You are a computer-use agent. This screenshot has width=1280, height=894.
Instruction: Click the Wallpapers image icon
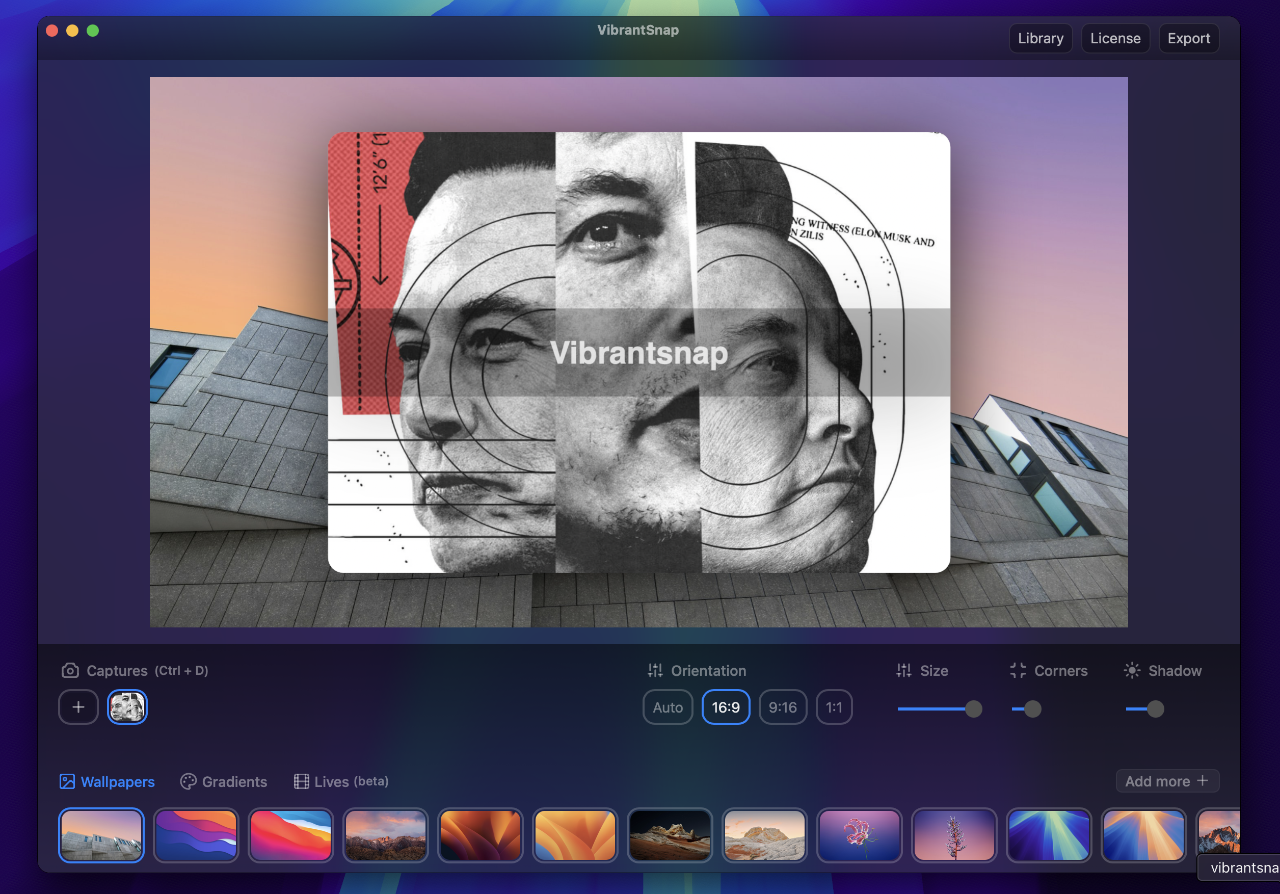(67, 781)
